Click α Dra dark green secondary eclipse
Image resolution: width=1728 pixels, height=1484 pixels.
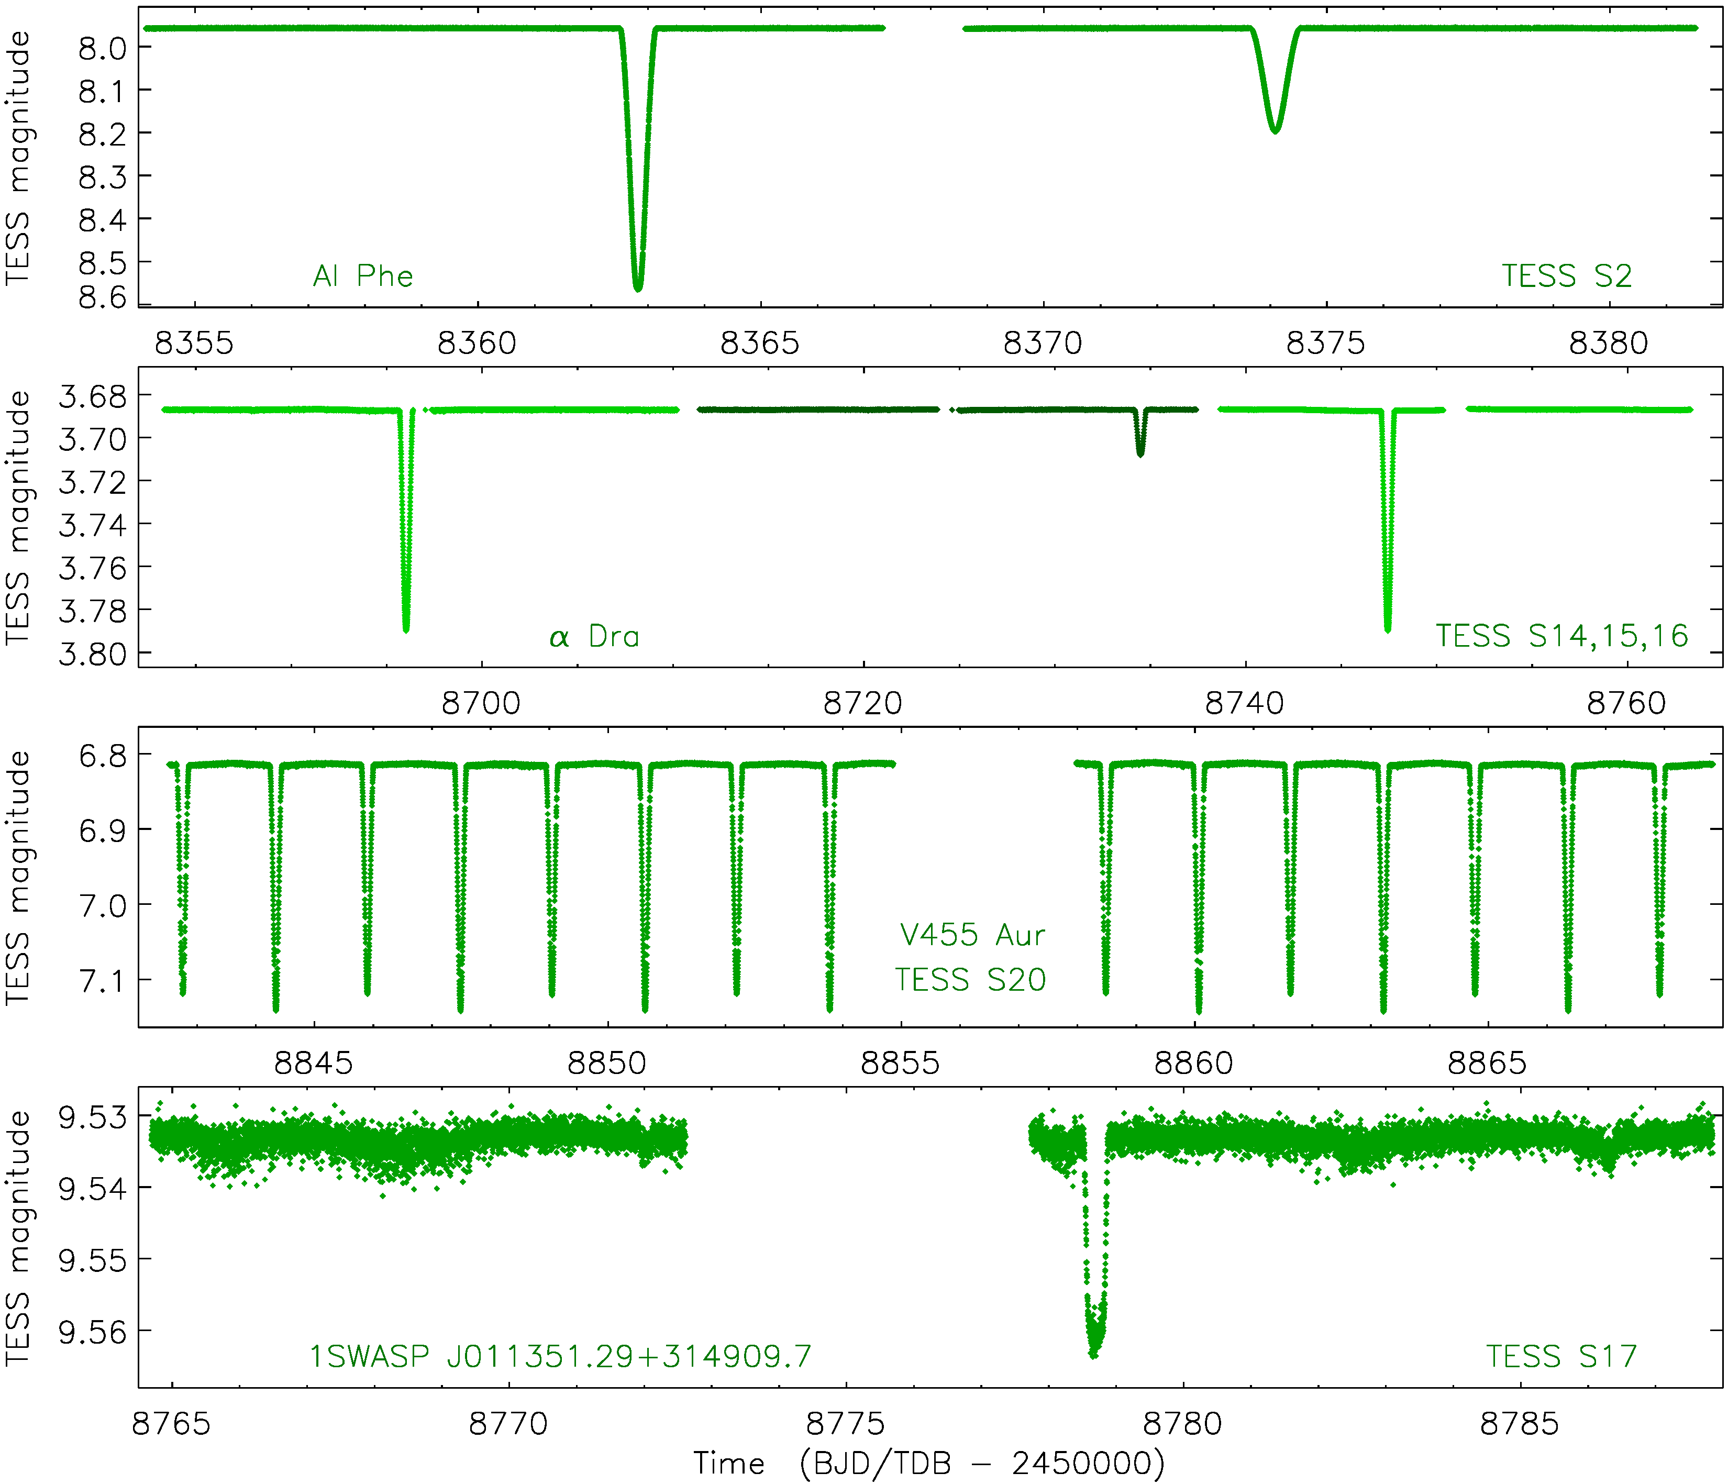(x=1140, y=450)
